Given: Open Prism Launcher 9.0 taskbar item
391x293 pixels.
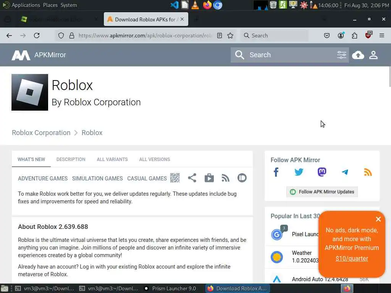Looking at the screenshot, I should [171, 288].
